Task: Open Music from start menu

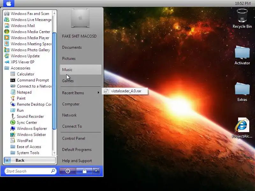Action: click(81, 70)
